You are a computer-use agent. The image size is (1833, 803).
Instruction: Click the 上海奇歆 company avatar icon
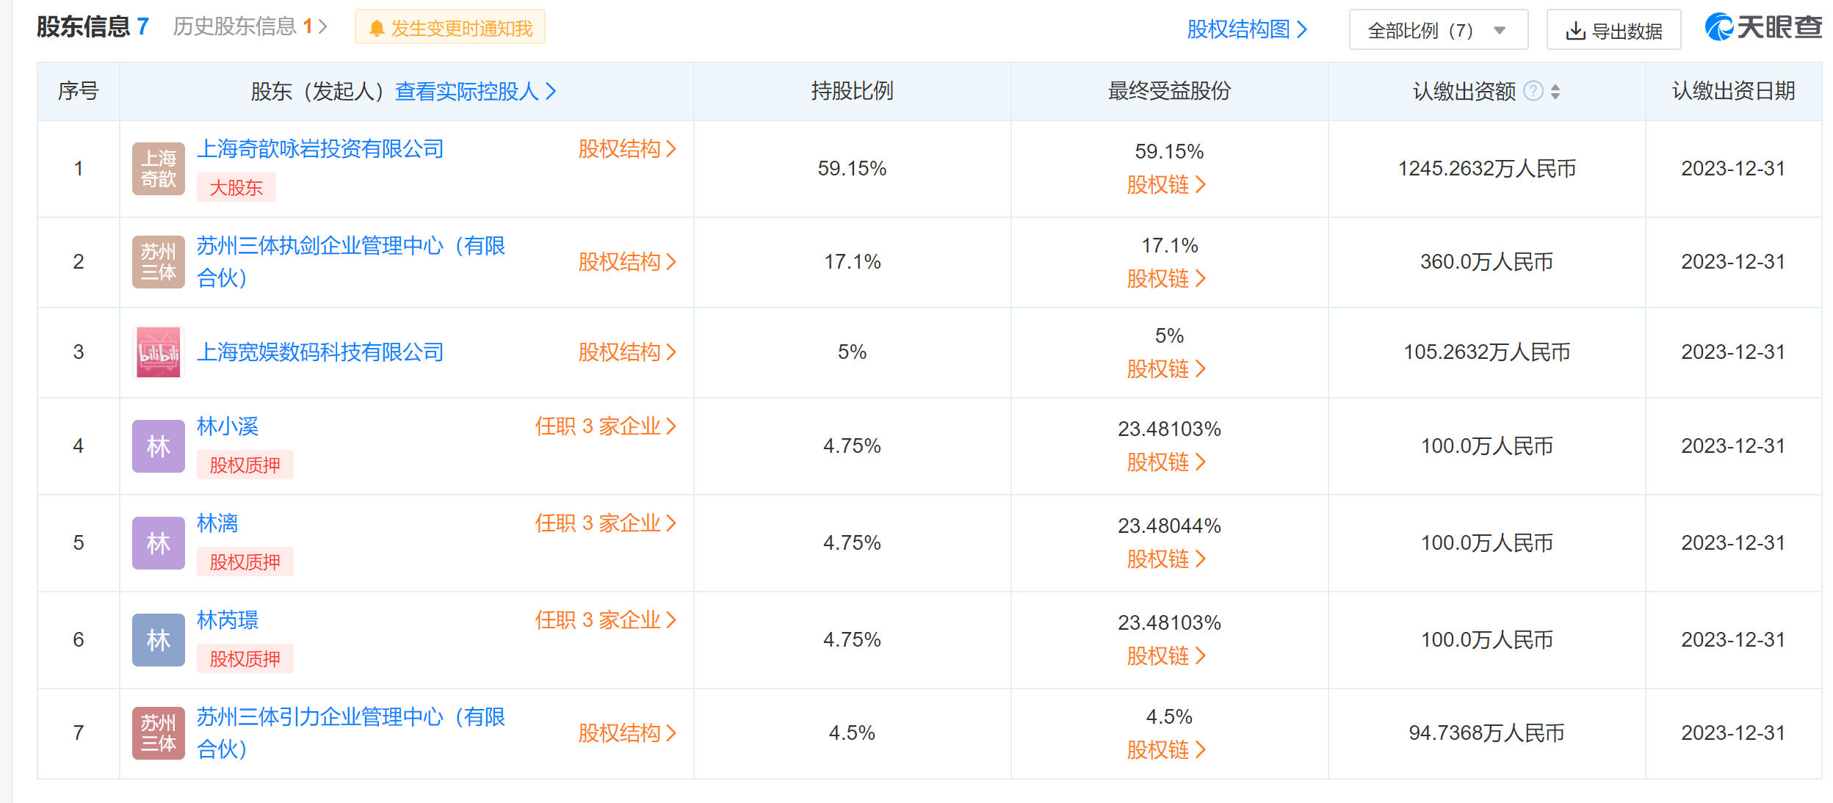tap(158, 169)
